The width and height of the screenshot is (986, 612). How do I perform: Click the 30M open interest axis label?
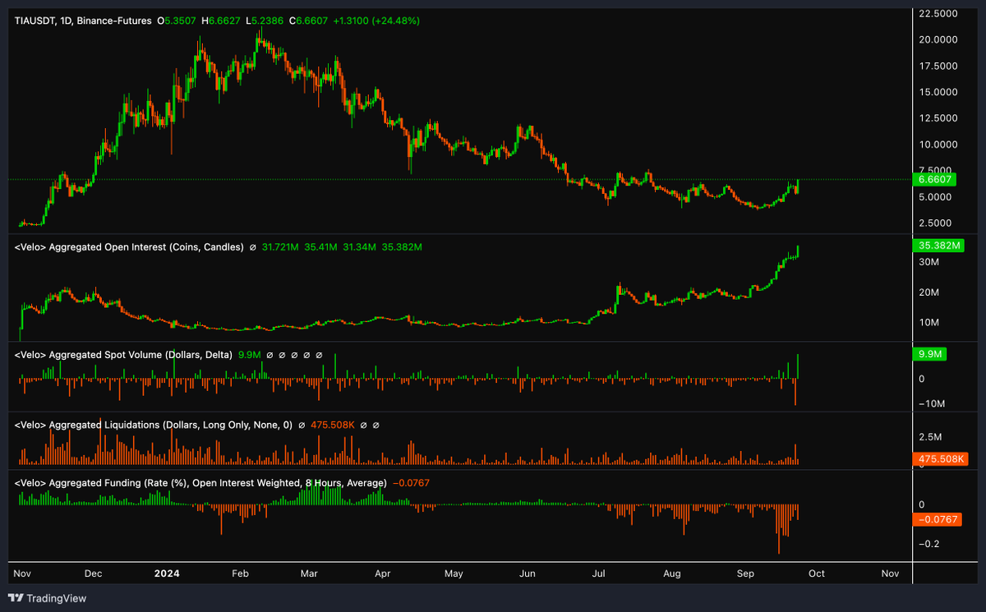pos(928,262)
